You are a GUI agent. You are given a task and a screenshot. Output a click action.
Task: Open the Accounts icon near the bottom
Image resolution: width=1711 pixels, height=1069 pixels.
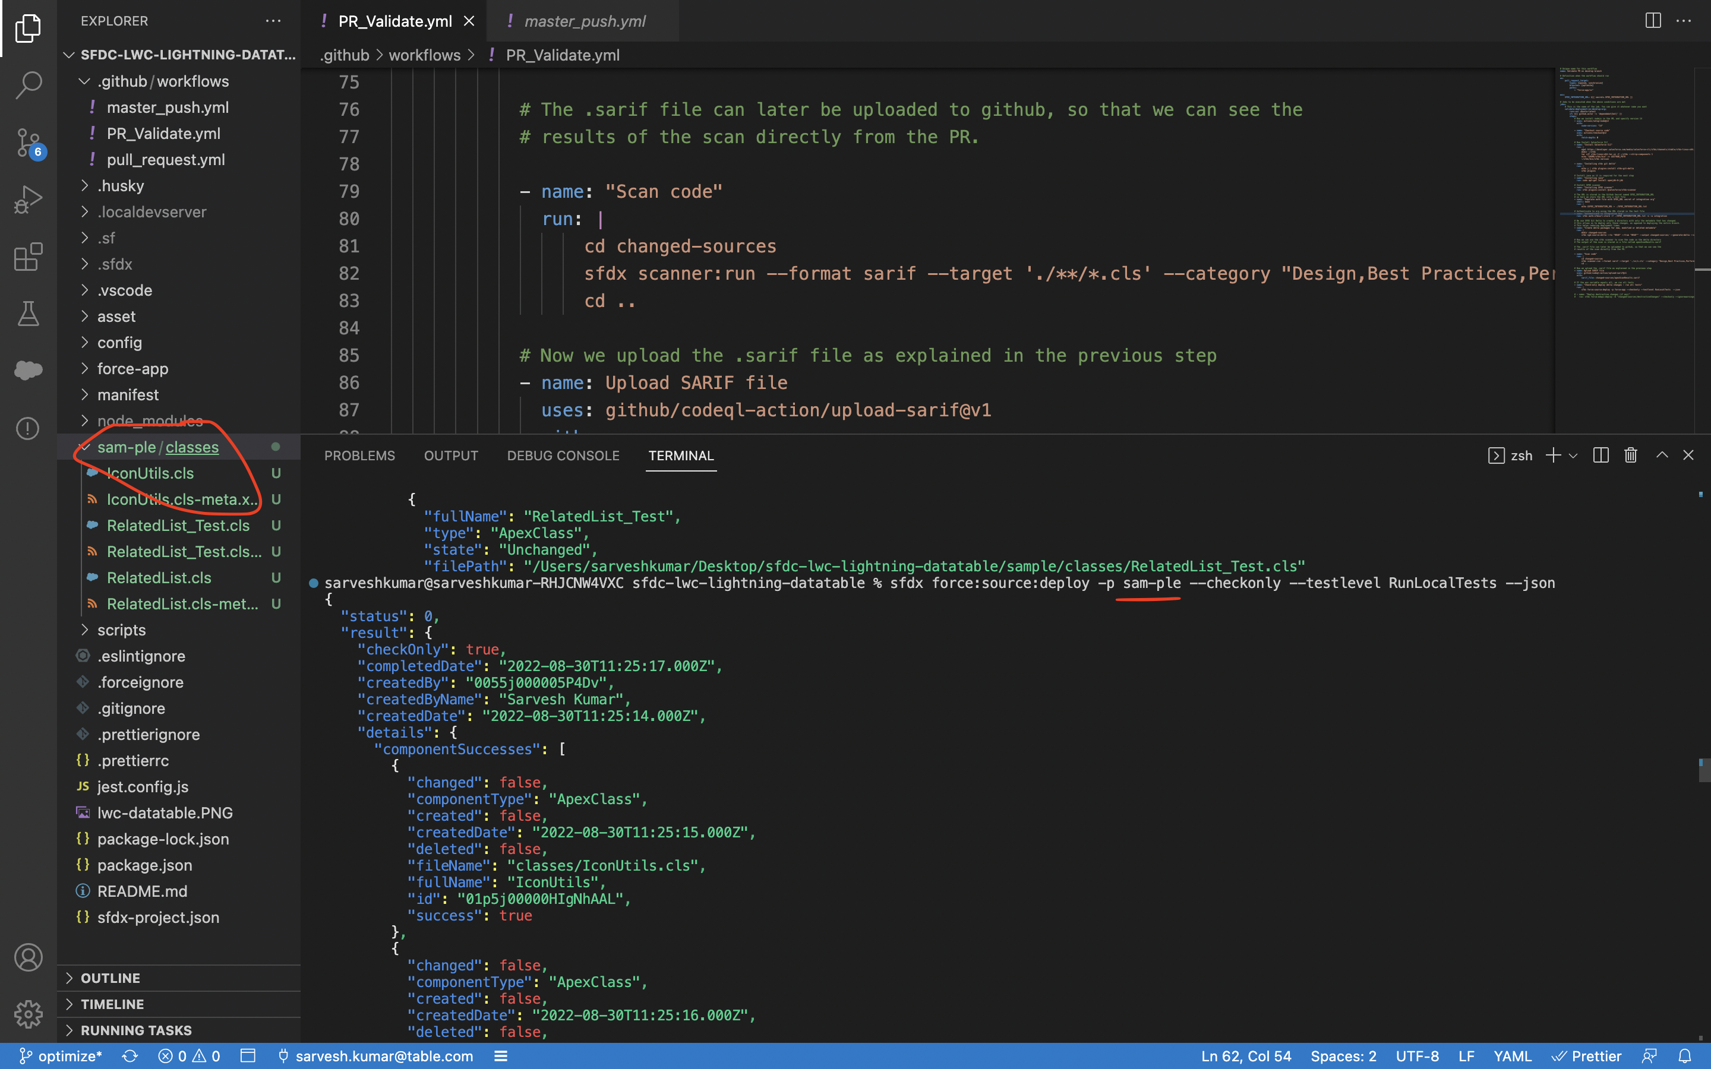tap(29, 957)
